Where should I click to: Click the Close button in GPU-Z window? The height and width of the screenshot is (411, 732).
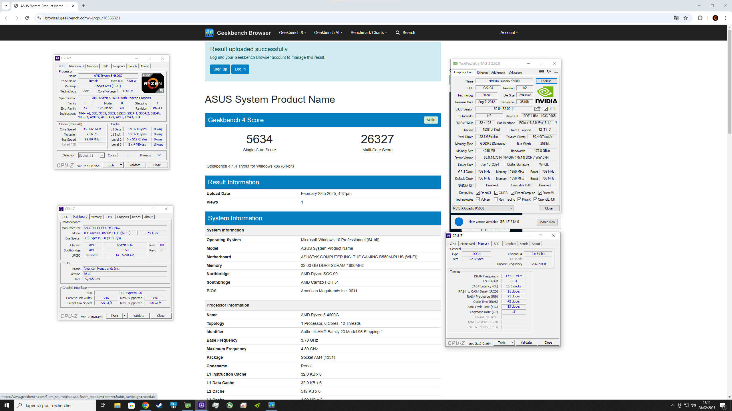[x=549, y=208]
